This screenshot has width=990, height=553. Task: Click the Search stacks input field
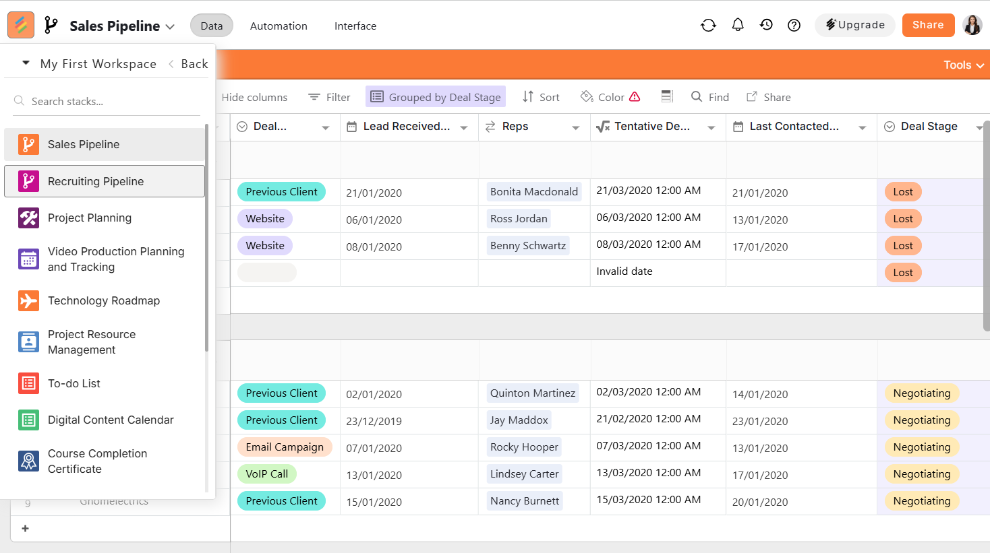(108, 101)
